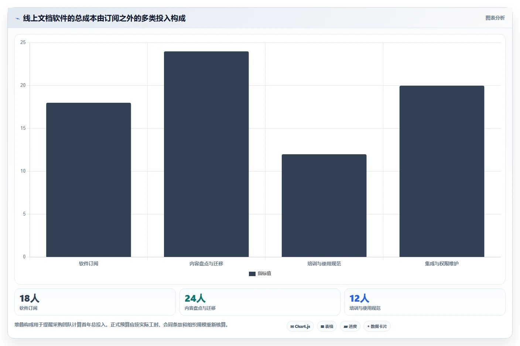Viewport: 520px width, 346px height.
Task: Click the 培训与使用规范 x-axis label
Action: tap(324, 264)
